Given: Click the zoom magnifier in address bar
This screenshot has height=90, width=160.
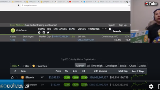Looking at the screenshot, I should (x=129, y=5).
